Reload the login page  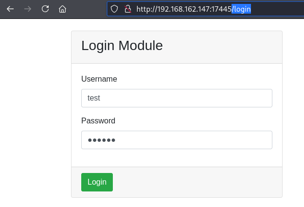click(45, 9)
